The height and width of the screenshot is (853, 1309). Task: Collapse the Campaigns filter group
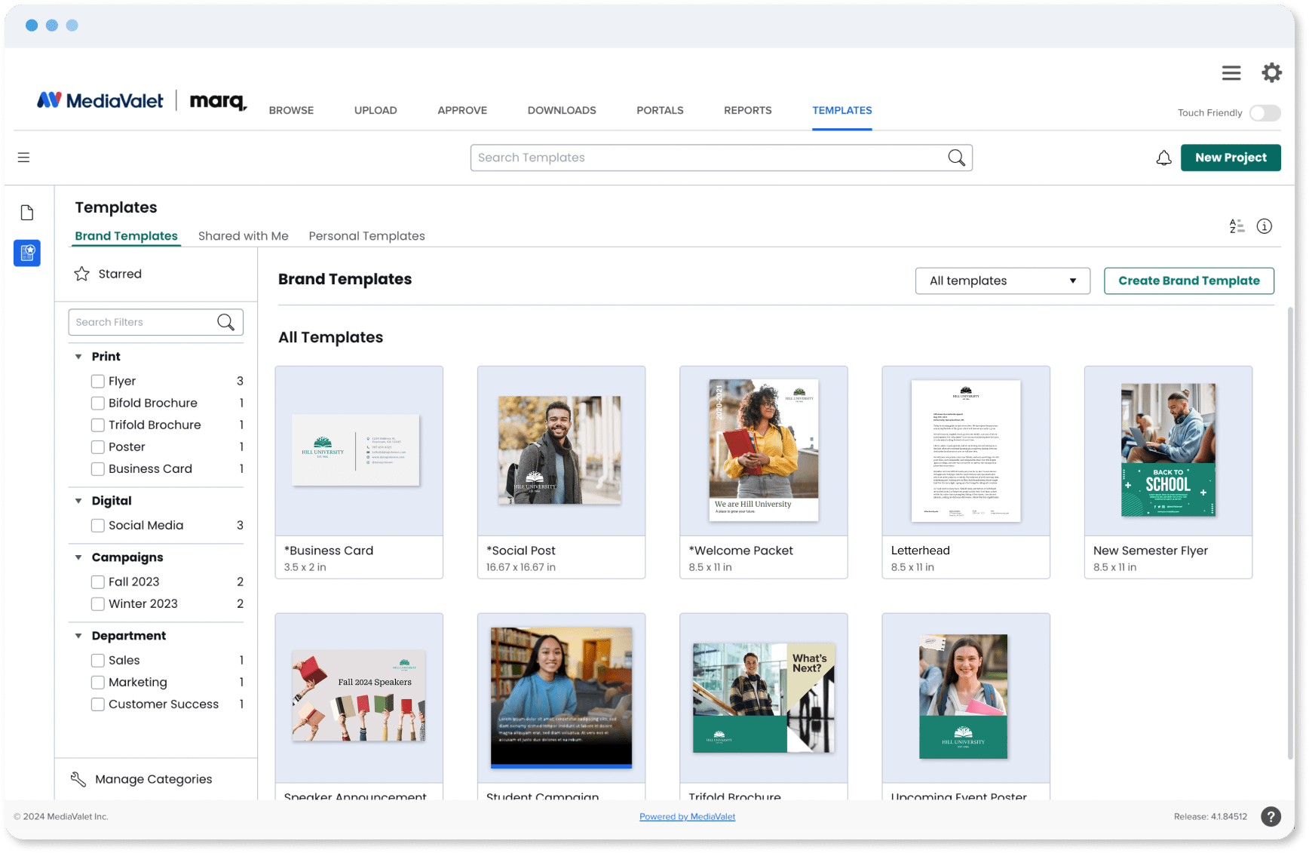[x=78, y=557]
